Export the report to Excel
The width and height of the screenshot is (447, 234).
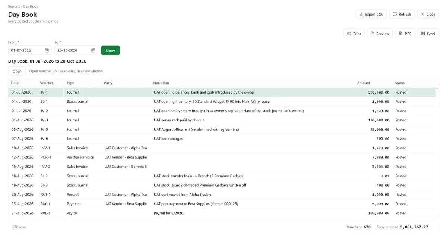(x=428, y=34)
